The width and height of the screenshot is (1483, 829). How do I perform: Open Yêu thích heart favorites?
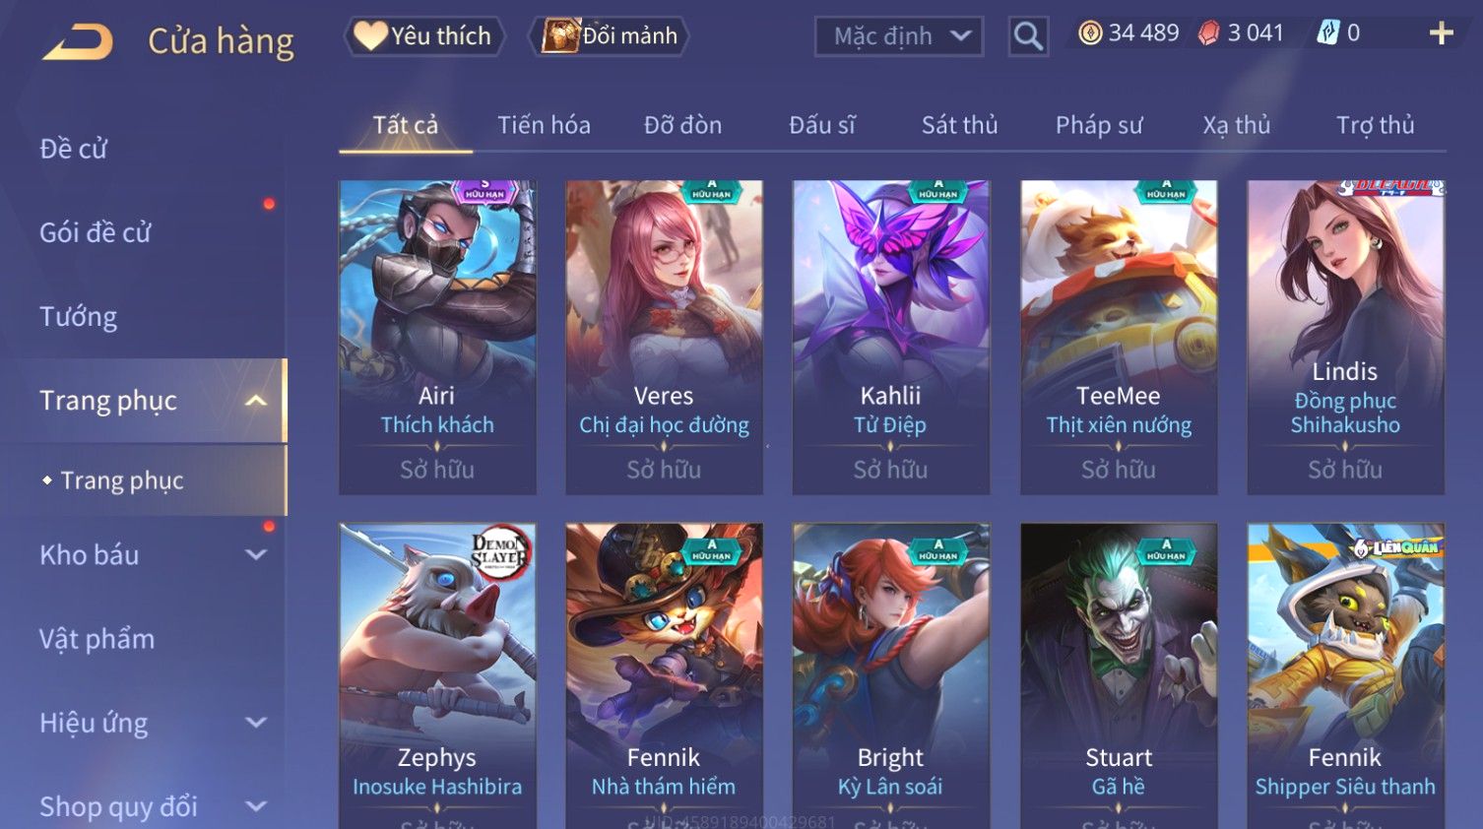[x=423, y=35]
